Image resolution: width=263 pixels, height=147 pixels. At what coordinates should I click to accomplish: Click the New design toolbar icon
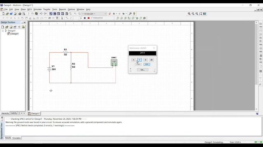(x=3, y=13)
